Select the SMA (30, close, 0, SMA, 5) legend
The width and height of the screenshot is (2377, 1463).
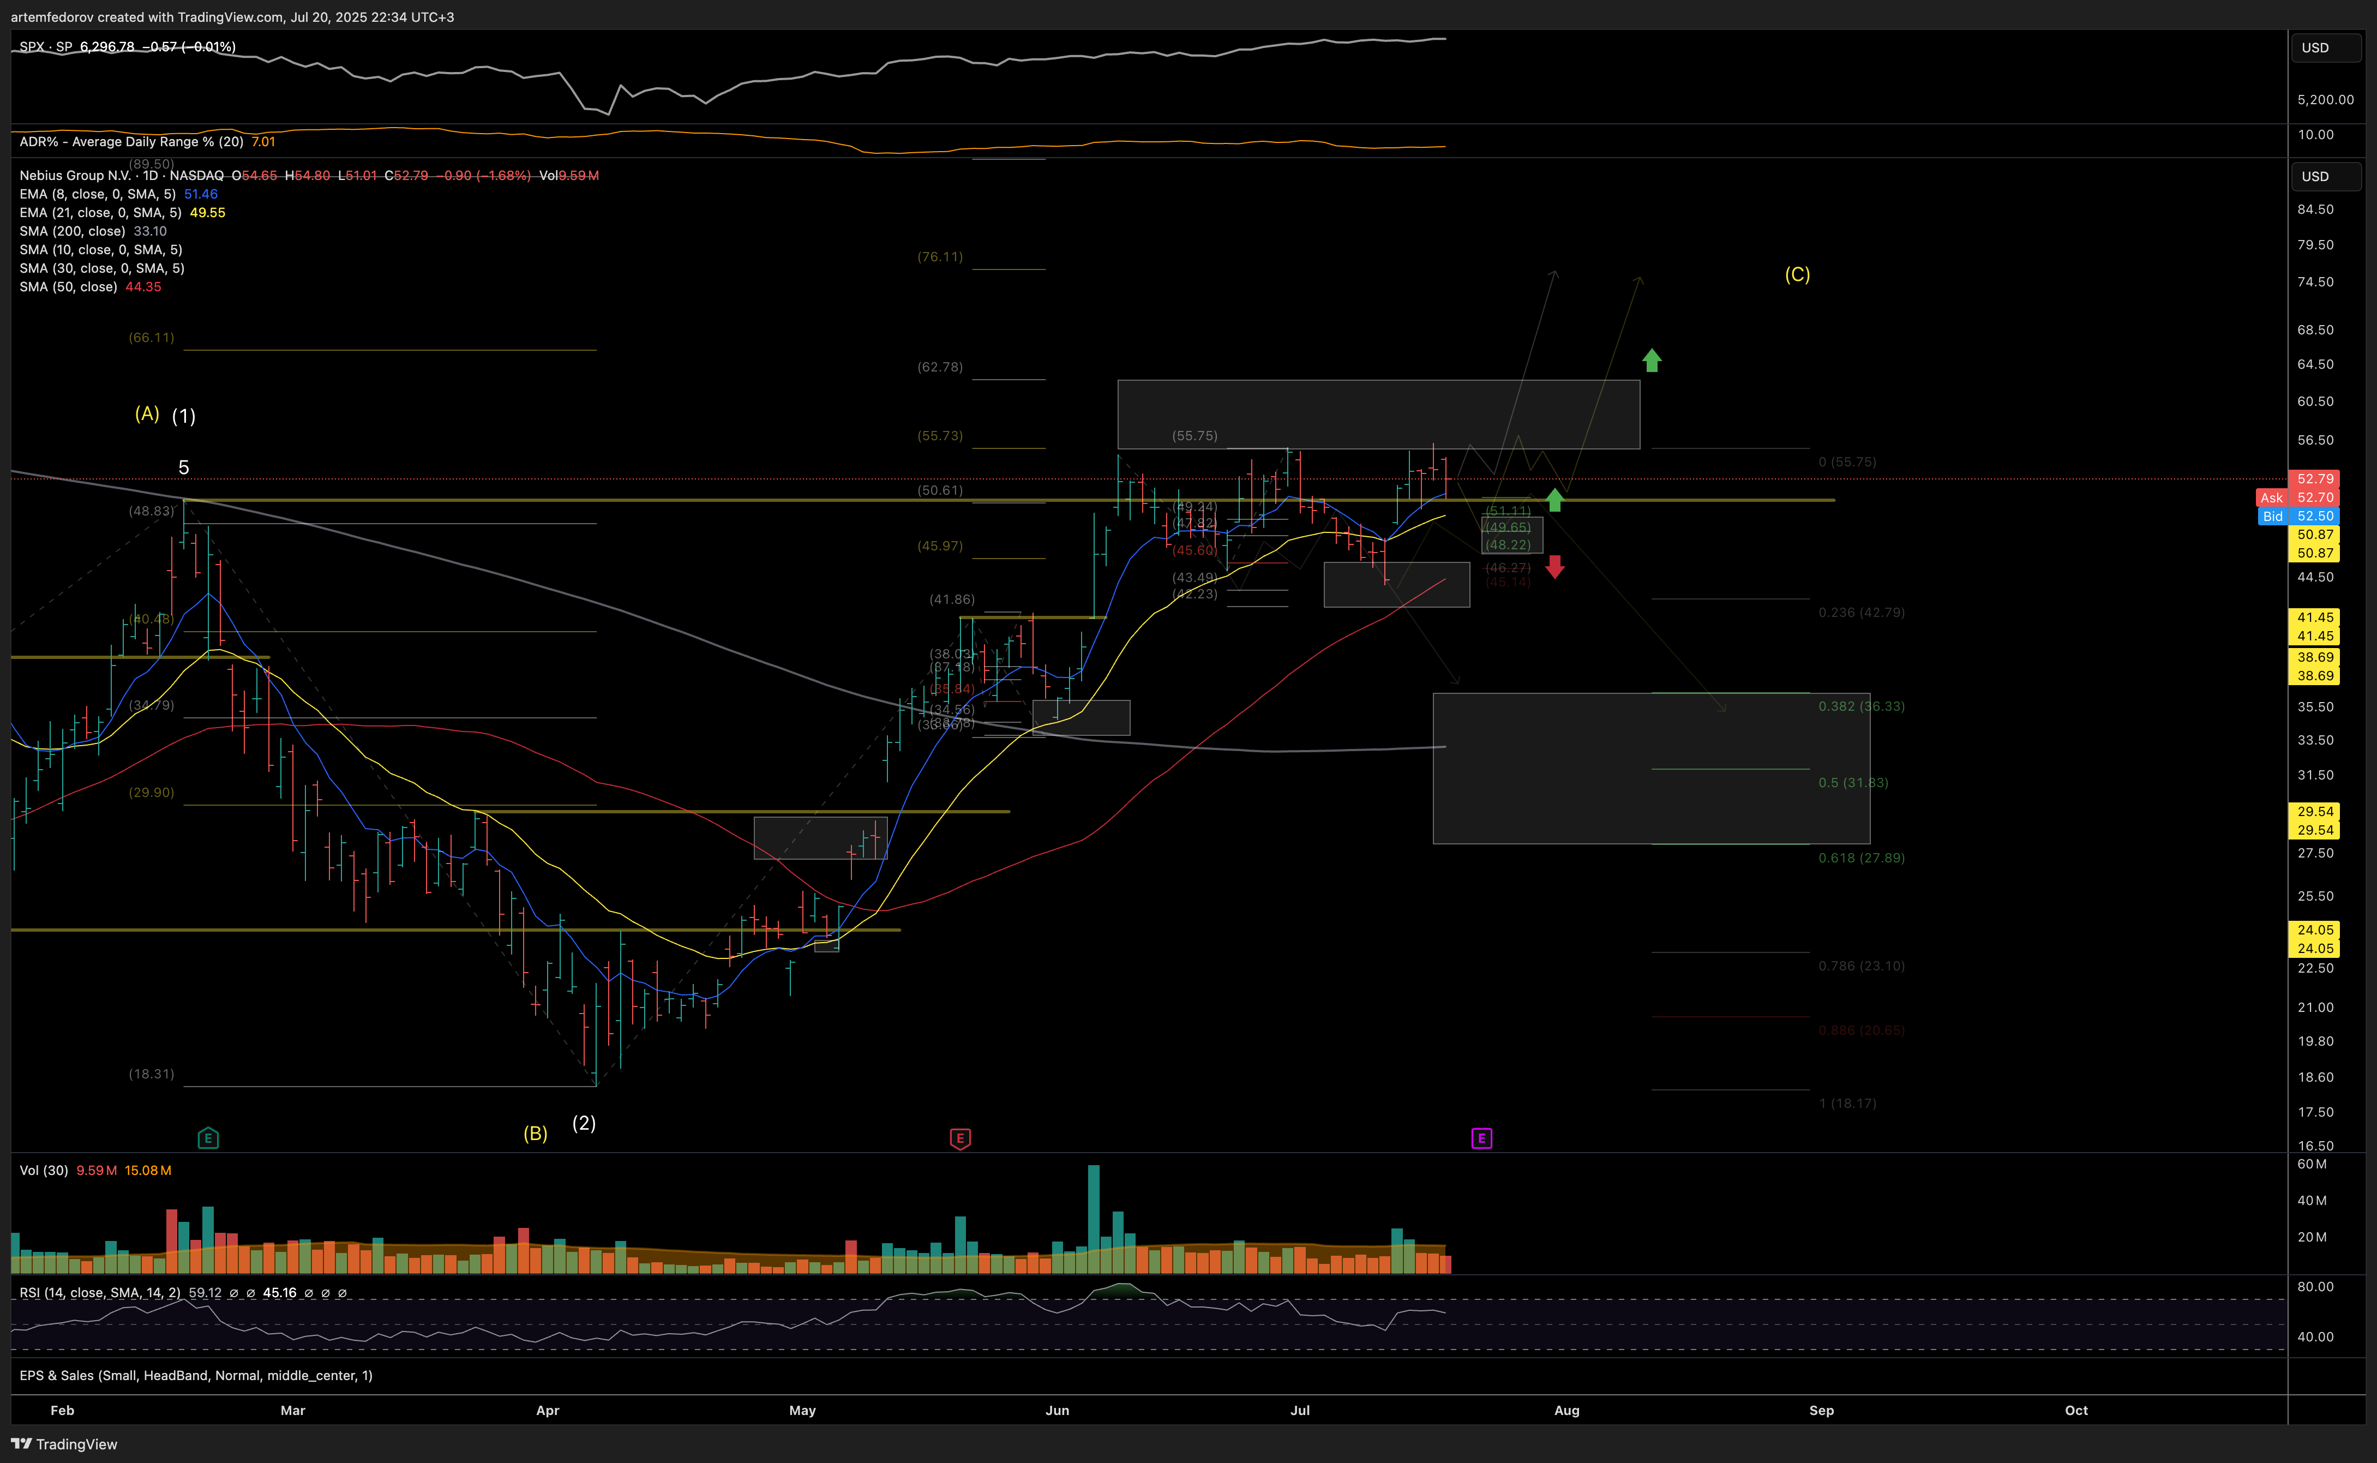[101, 268]
